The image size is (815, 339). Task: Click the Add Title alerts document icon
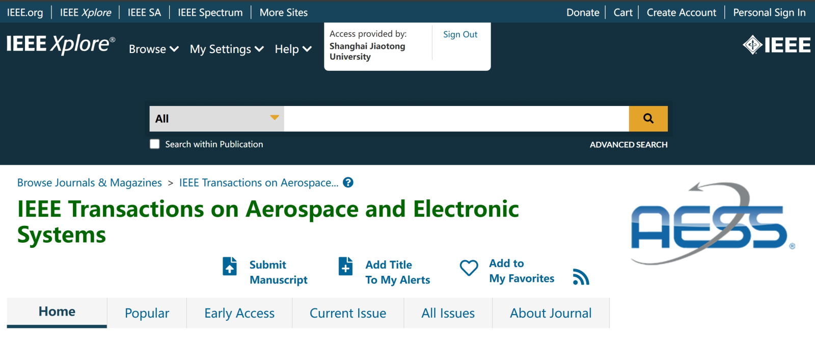[x=345, y=266]
